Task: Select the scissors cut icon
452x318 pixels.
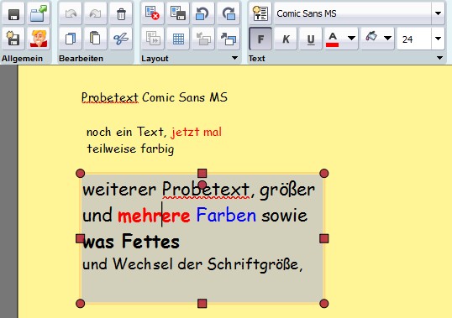Action: (x=121, y=39)
